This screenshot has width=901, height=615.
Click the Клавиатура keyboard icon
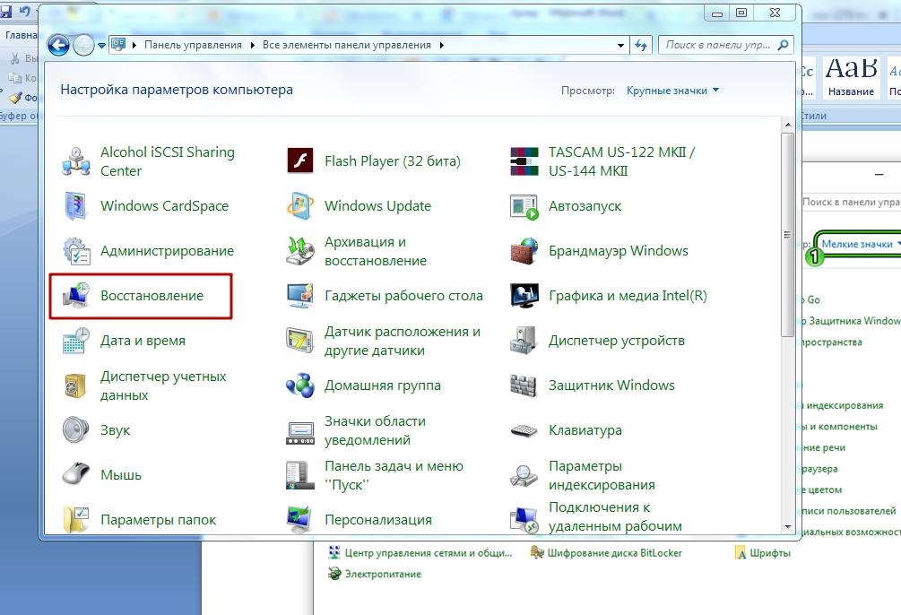[524, 430]
